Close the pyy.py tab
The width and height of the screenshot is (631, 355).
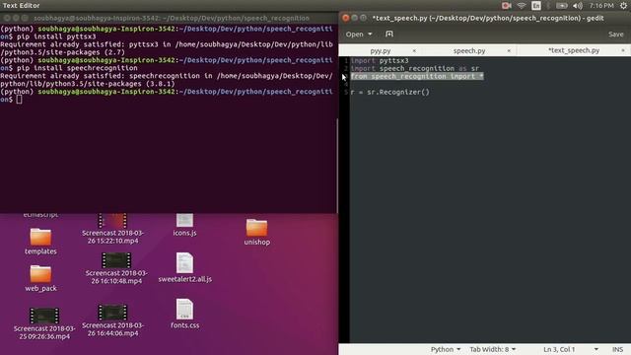tap(414, 50)
